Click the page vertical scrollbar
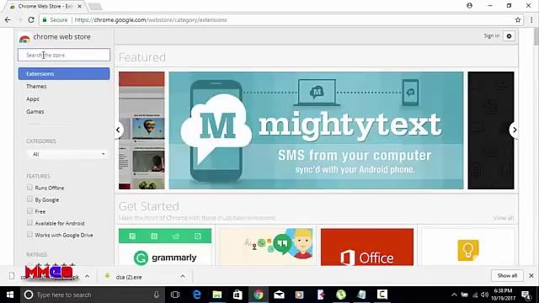 click(536, 36)
